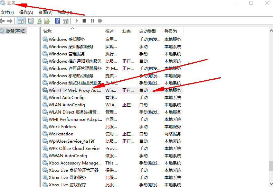Viewport: 273px width, 187px height.
Task: Select the WpnUserService_4a19f service
Action: coord(113,141)
